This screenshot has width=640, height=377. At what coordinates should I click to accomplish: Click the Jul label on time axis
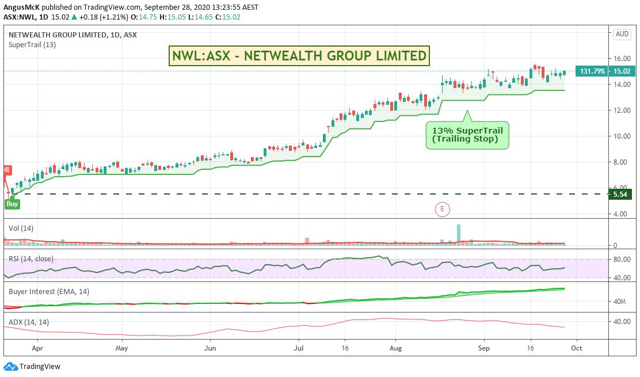coord(299,348)
